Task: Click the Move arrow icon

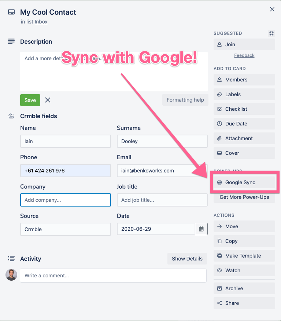Action: click(219, 226)
